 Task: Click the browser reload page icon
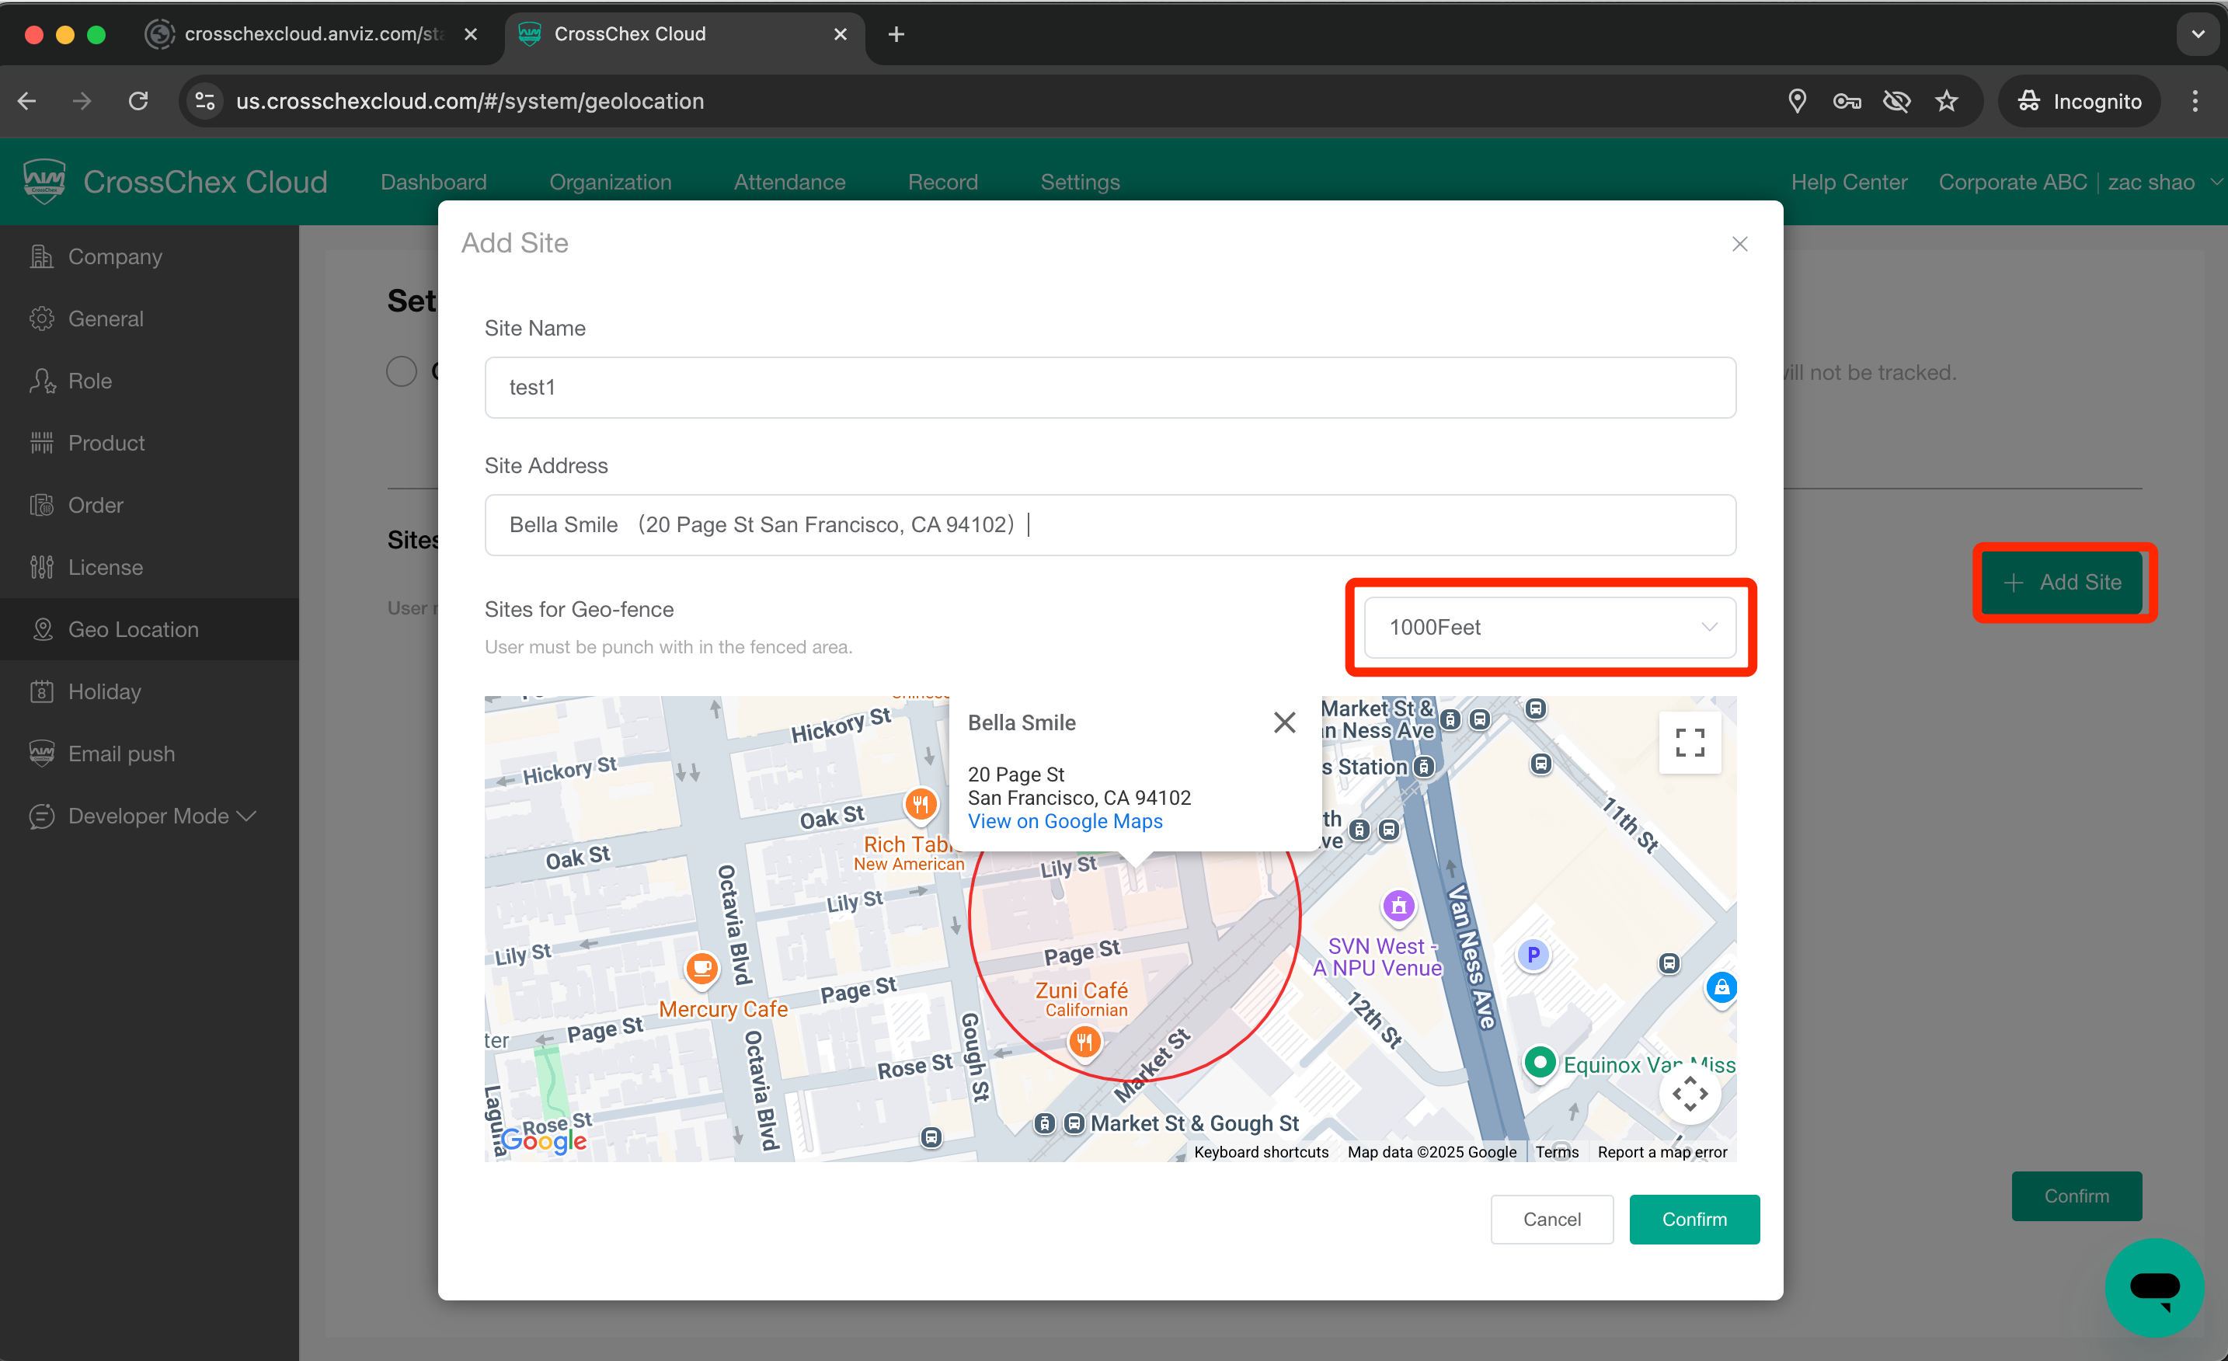138,101
